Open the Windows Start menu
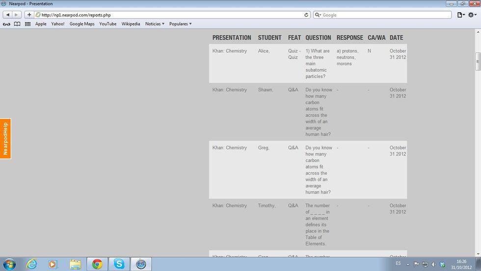 click(9, 264)
